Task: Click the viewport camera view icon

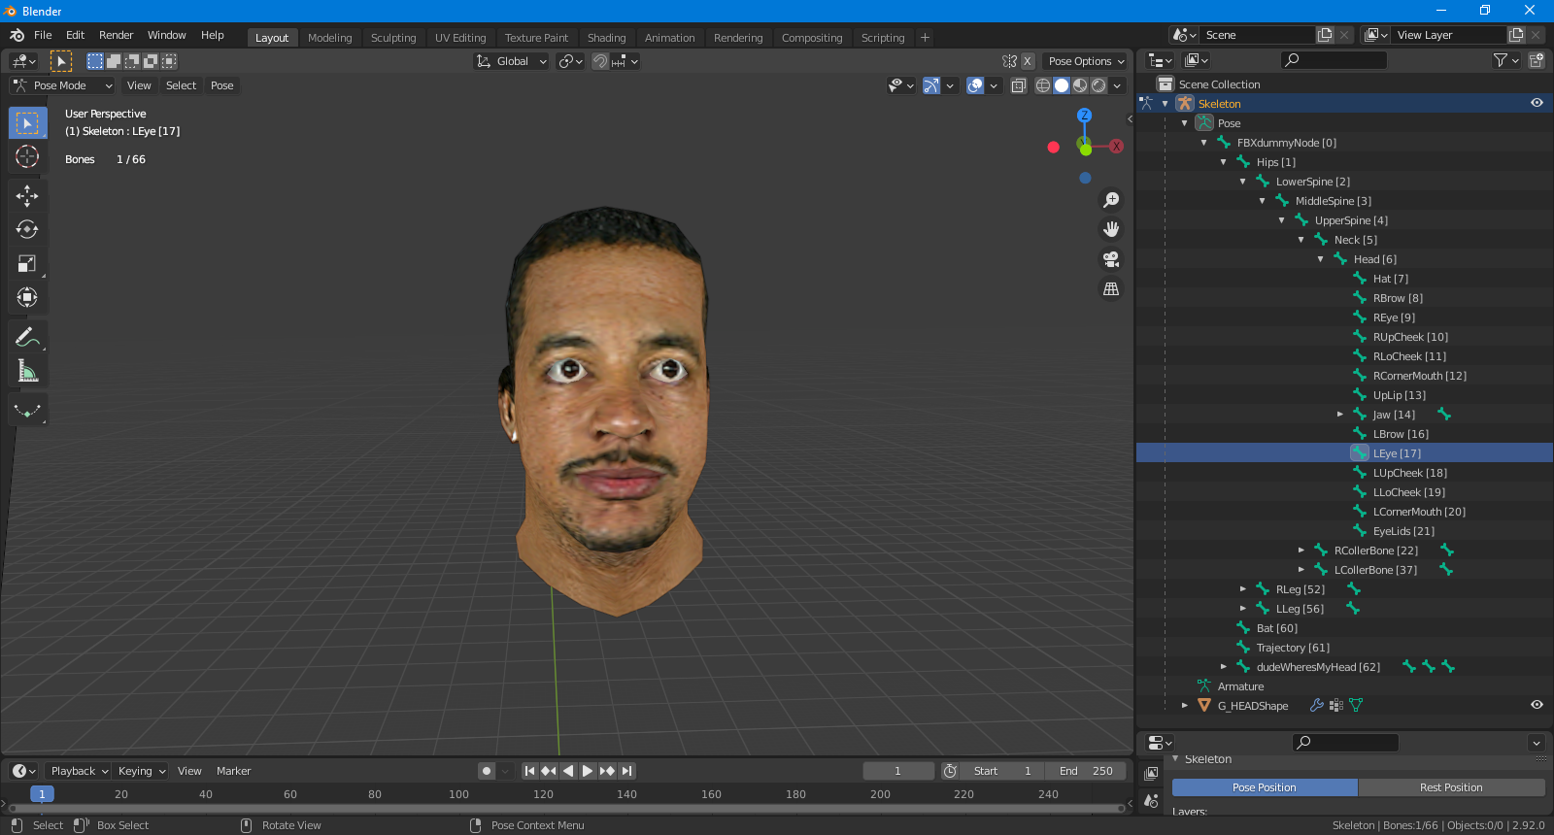Action: coord(1111,259)
